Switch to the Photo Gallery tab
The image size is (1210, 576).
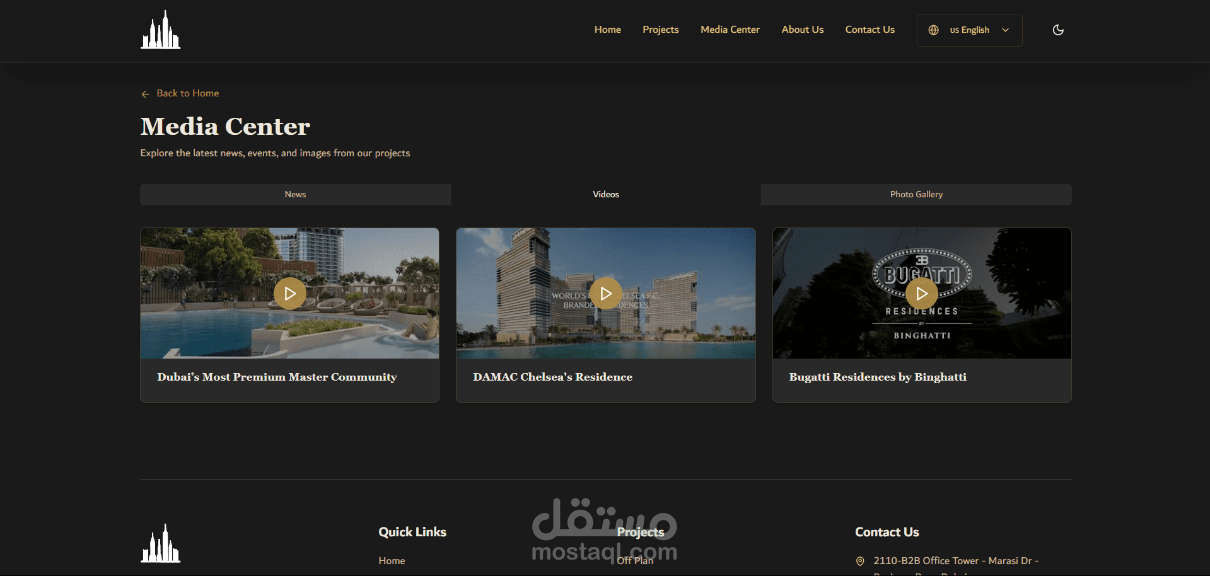tap(916, 194)
